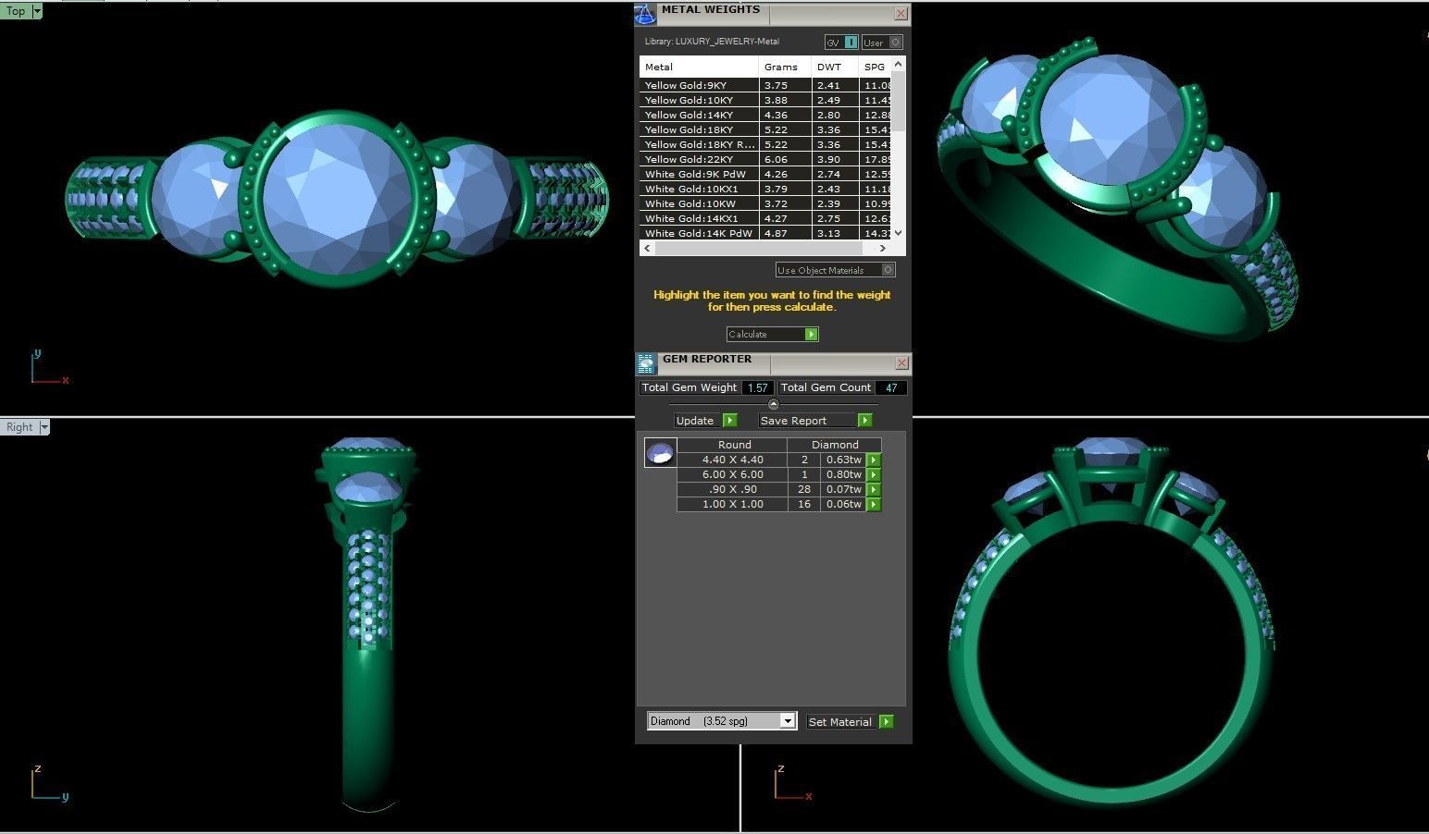
Task: Select the Yellow Gold:18KY R... row
Action: pyautogui.click(x=765, y=144)
